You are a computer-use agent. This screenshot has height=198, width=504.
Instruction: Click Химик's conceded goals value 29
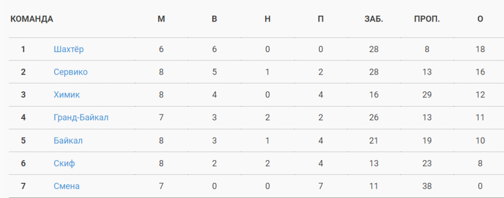427,95
